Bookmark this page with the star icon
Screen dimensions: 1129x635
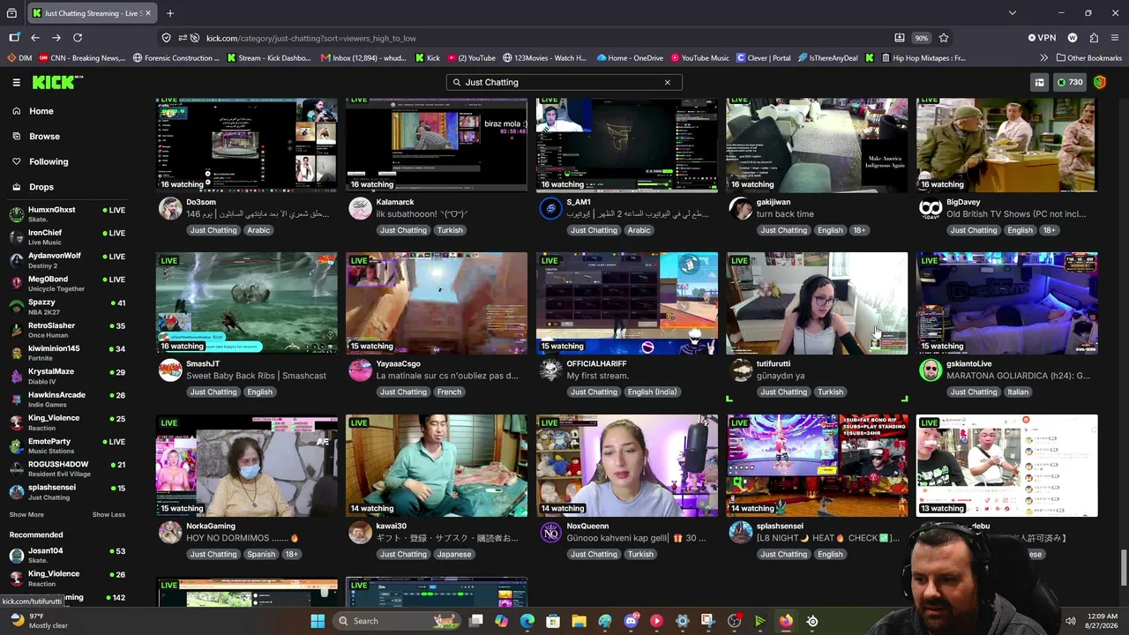point(944,38)
